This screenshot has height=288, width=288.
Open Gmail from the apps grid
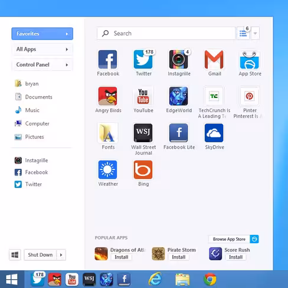point(214,60)
